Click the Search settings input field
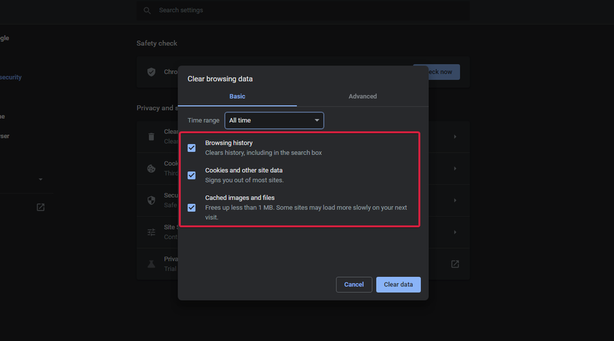 (307, 10)
